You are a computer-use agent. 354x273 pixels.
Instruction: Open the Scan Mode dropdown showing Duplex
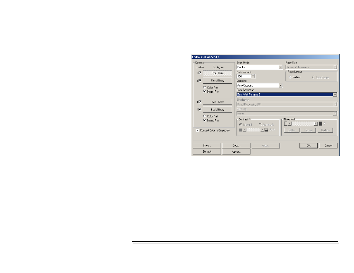[x=259, y=67]
